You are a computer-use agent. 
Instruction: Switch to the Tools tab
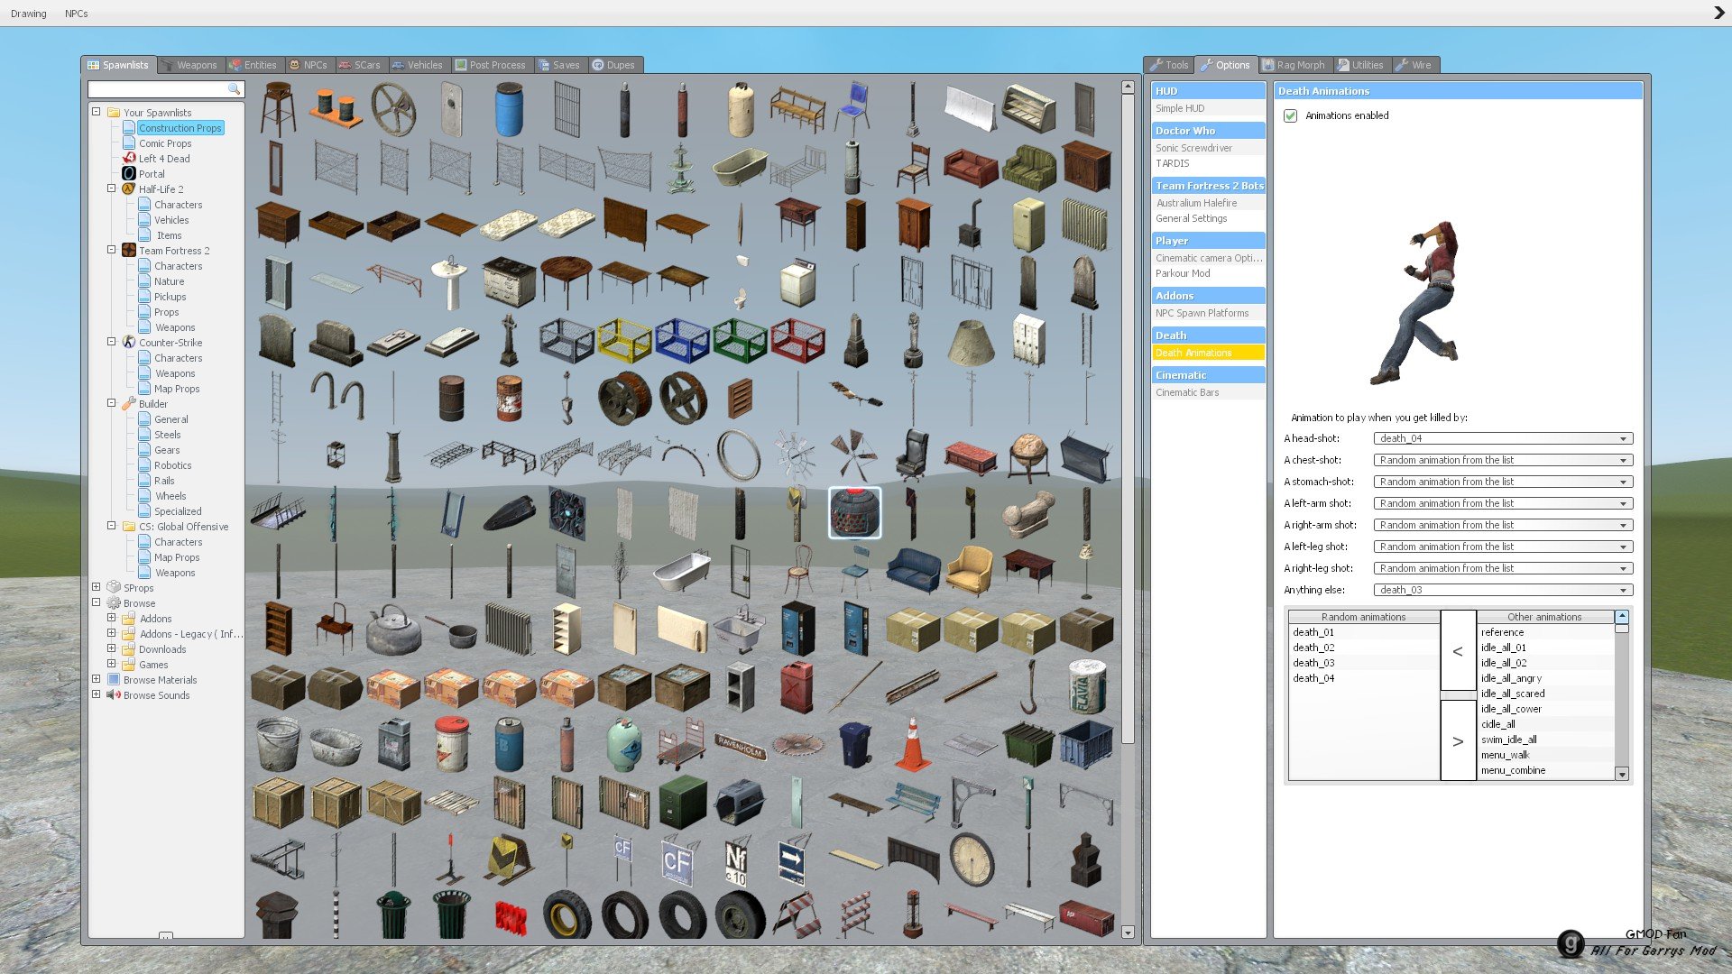pyautogui.click(x=1170, y=65)
